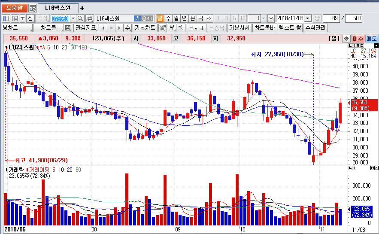Switch chart to 주 (weekly) period

point(168,18)
